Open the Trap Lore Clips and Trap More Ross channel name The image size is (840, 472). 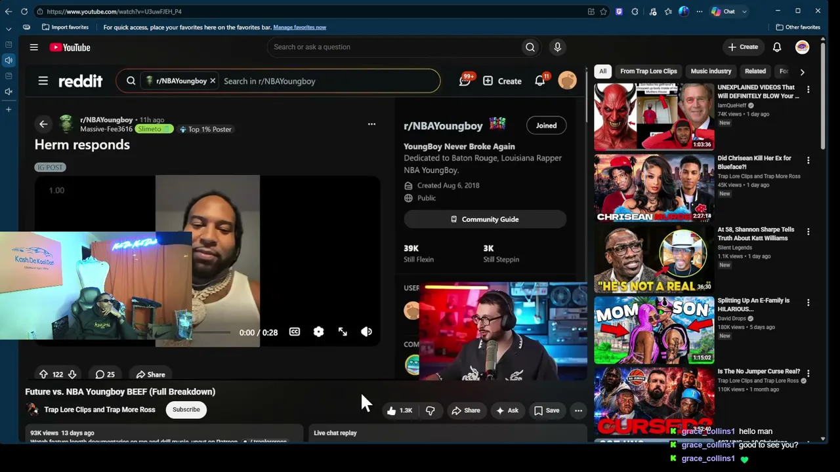[x=100, y=410]
